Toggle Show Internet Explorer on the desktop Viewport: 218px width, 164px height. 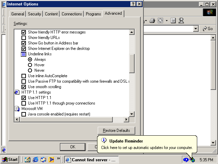tap(24, 49)
